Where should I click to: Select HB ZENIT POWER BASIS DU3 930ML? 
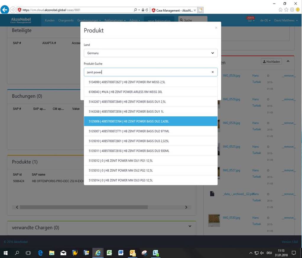point(151,151)
